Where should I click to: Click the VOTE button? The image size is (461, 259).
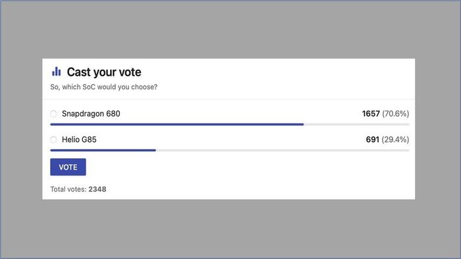click(x=68, y=167)
